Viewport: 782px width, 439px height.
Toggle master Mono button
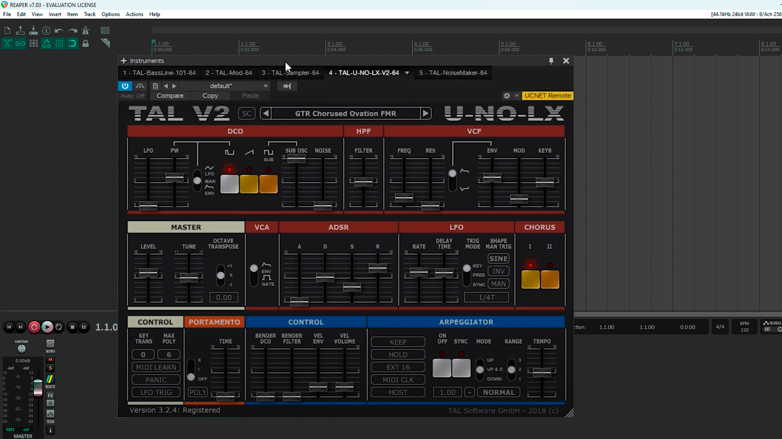(50, 344)
